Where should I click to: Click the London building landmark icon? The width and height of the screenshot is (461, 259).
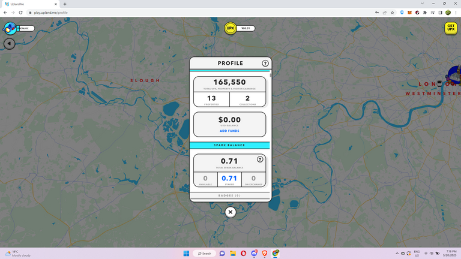coord(454,76)
